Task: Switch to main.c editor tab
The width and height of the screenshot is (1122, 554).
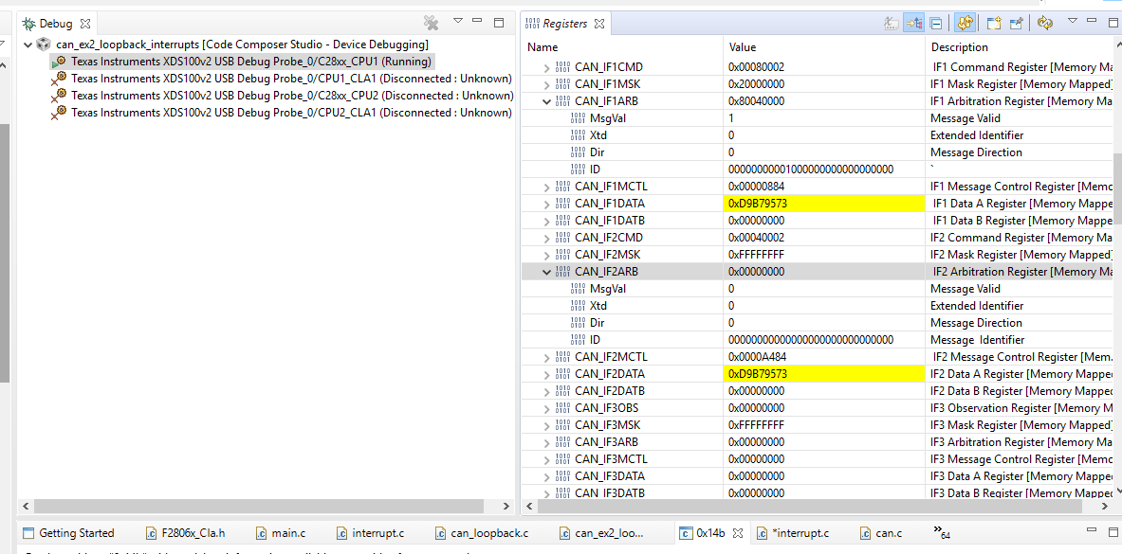Action: tap(281, 532)
